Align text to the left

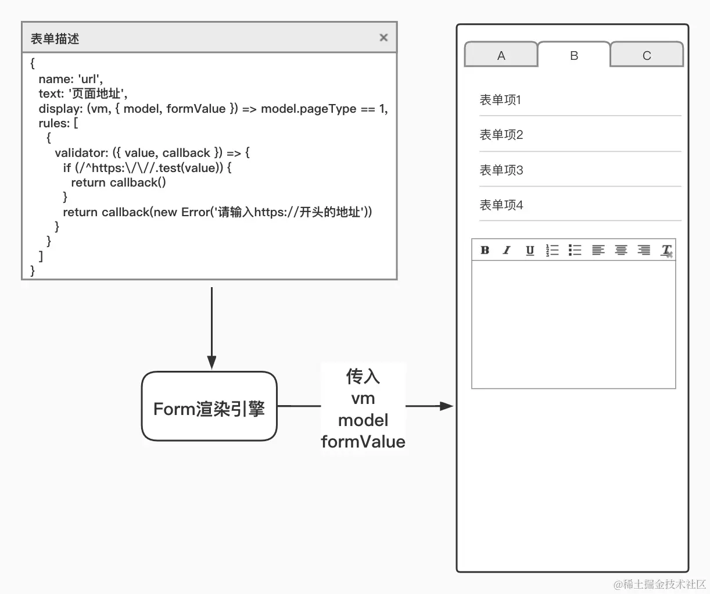pyautogui.click(x=598, y=250)
